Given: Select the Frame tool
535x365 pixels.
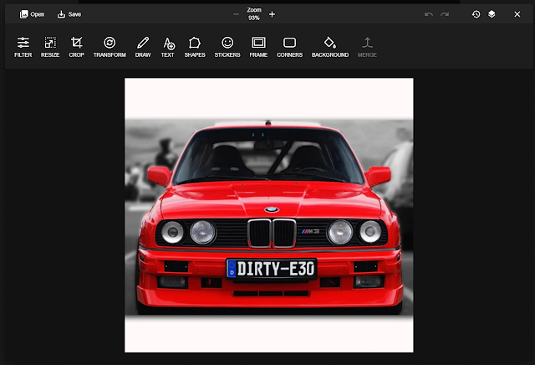Looking at the screenshot, I should pos(258,47).
